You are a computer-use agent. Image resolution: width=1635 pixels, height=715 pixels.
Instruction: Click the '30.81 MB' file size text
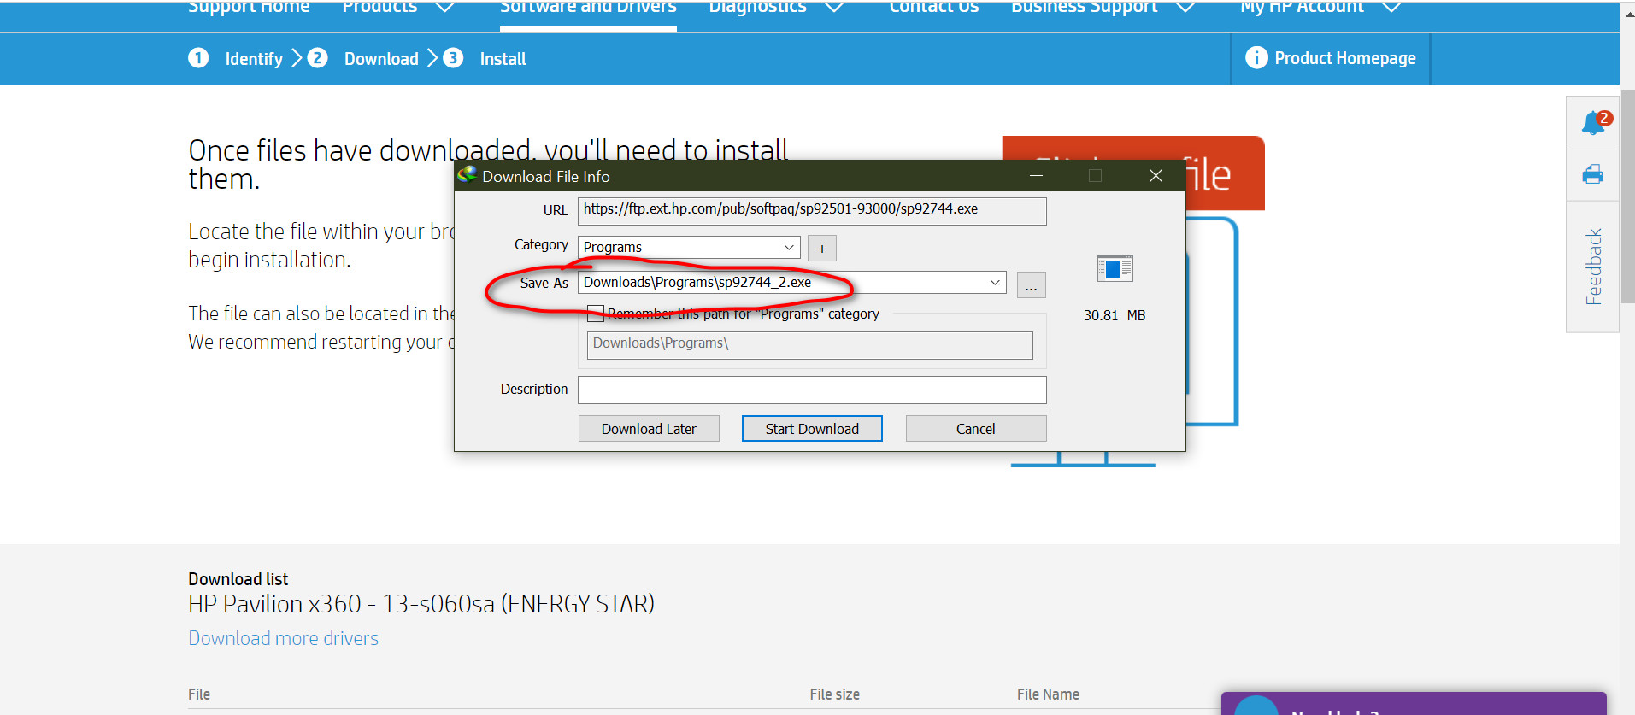[x=1115, y=315]
